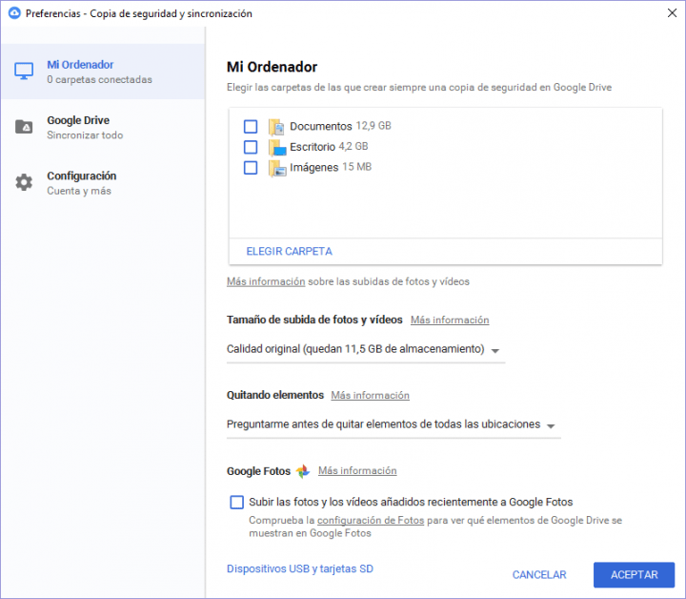Click the 'Sincronizar todo' subtitle
Image resolution: width=686 pixels, height=599 pixels.
coord(85,135)
